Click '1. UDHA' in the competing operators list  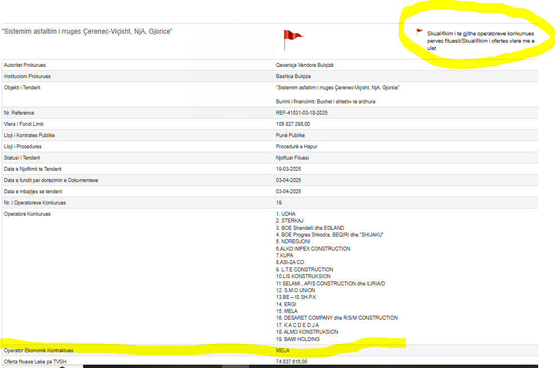coord(286,214)
